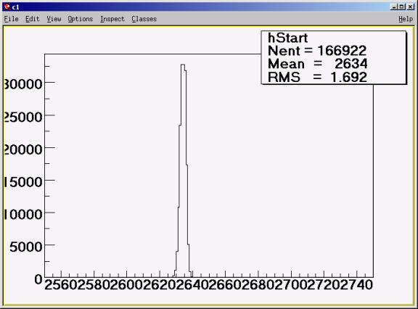Image resolution: width=418 pixels, height=309 pixels.
Task: Click the 30000 label on the y-axis
Action: coord(23,84)
